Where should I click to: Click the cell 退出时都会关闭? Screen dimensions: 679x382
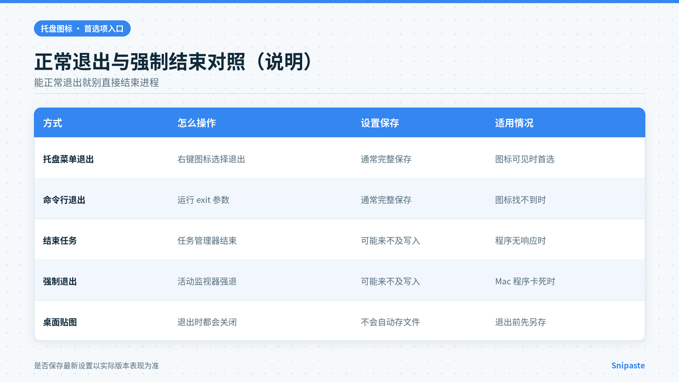click(x=207, y=322)
